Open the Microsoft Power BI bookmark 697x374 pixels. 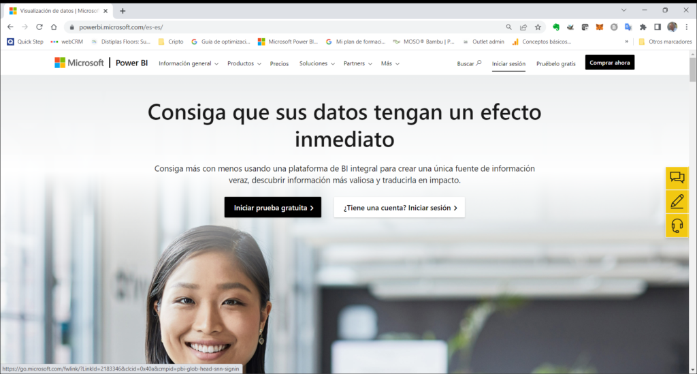click(288, 42)
